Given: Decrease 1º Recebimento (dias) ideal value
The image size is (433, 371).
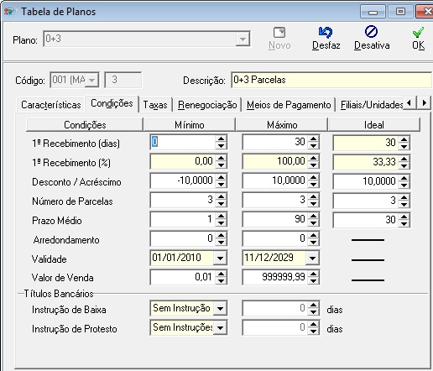Looking at the screenshot, I should [404, 146].
